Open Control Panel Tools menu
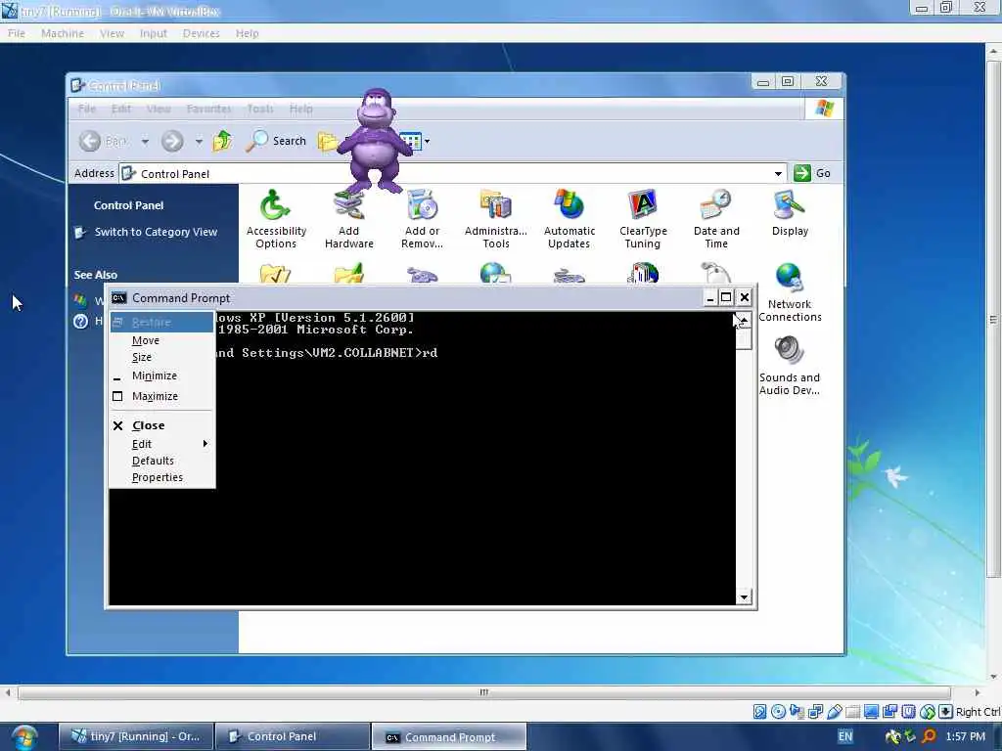Image resolution: width=1002 pixels, height=751 pixels. pos(260,109)
